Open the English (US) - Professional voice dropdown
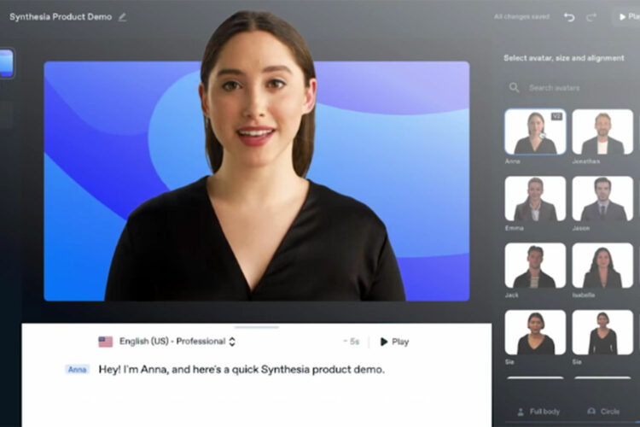This screenshot has width=640, height=427. [x=177, y=342]
